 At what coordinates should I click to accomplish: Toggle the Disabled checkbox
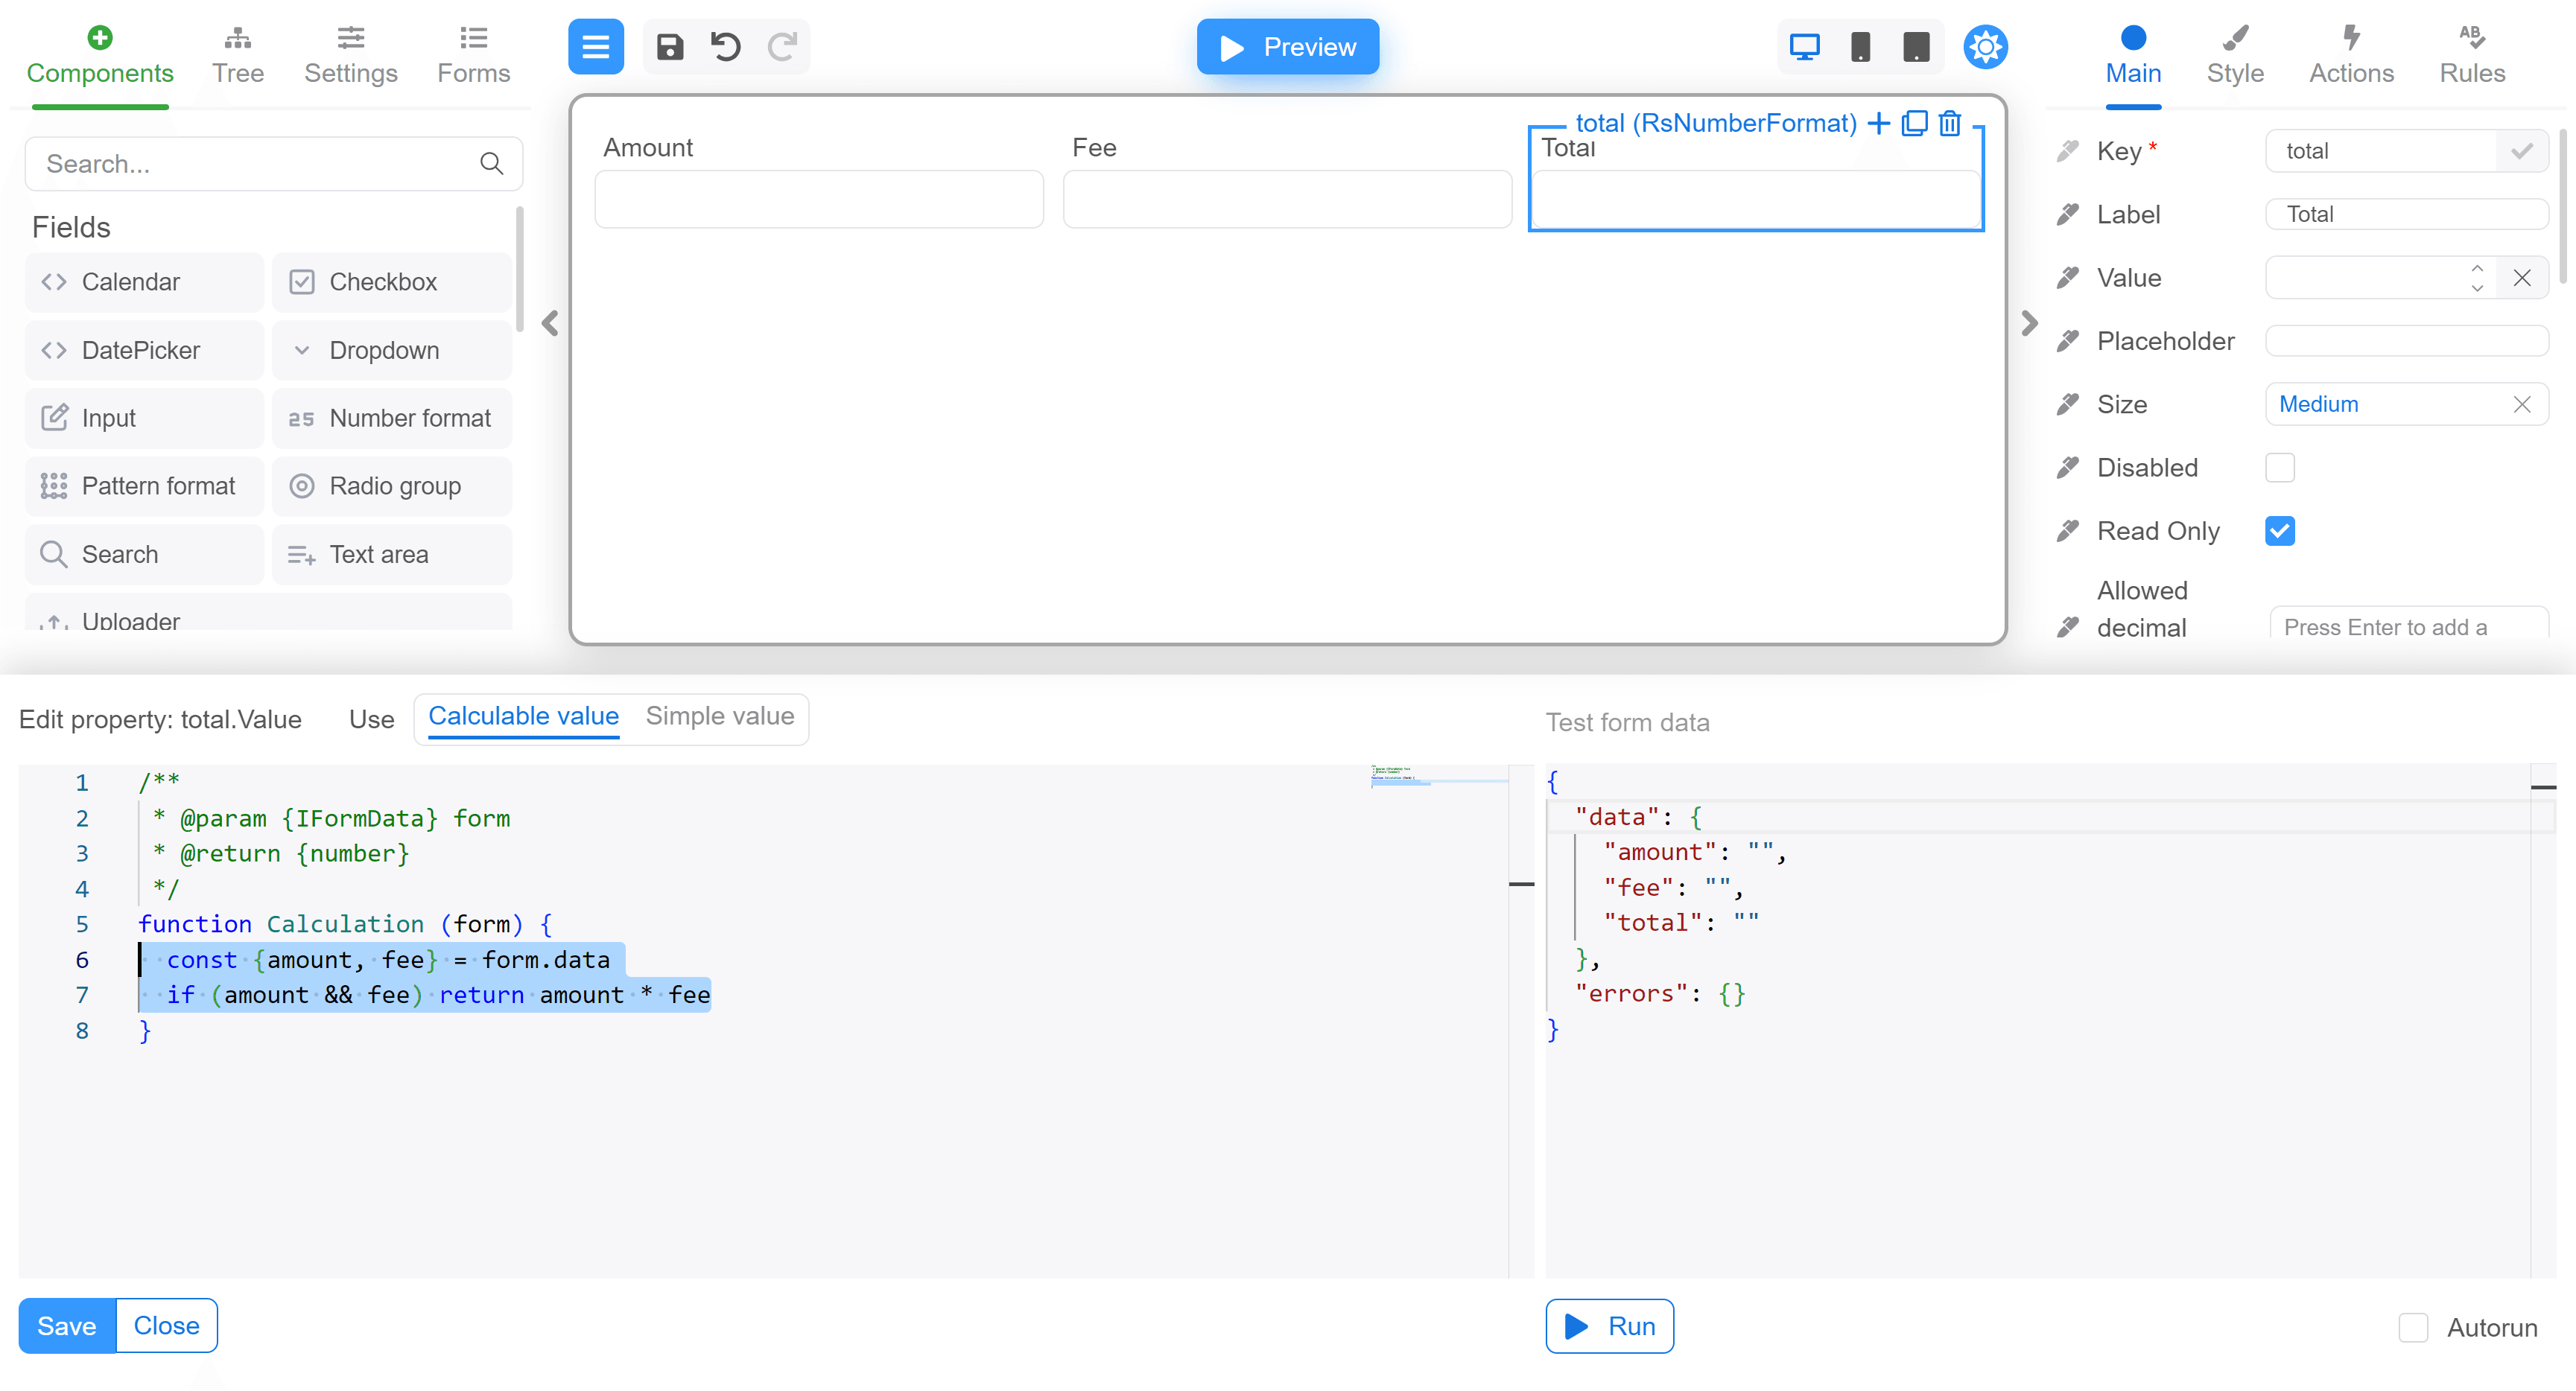[2279, 468]
